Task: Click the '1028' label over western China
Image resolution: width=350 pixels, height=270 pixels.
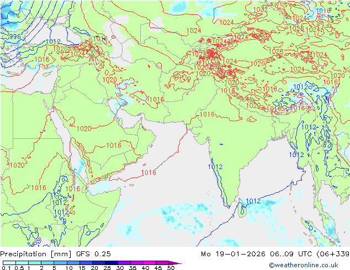Action: tap(276, 51)
